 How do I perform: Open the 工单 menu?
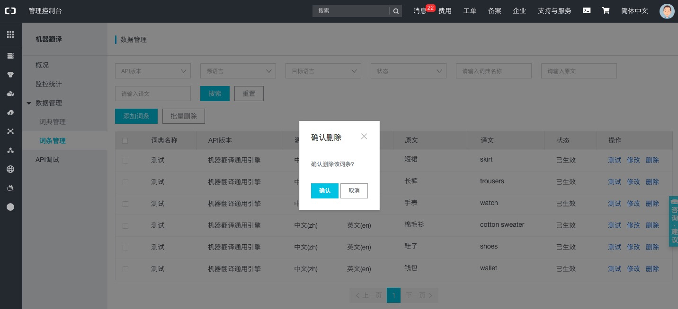[470, 11]
